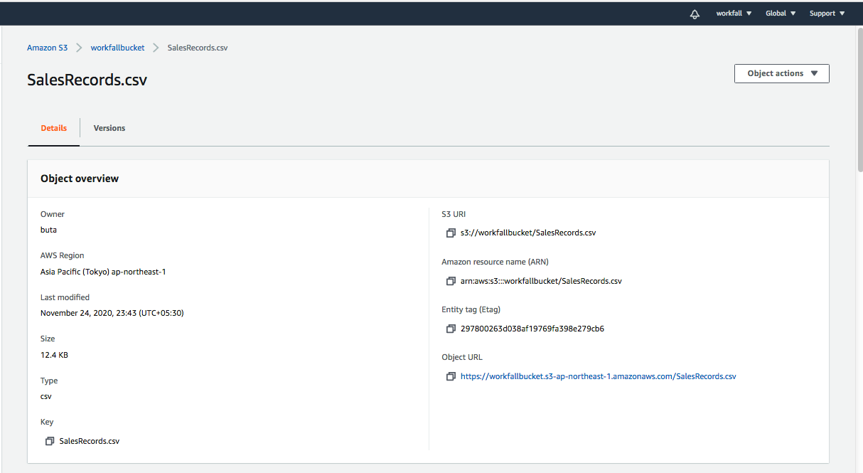The height and width of the screenshot is (473, 863).
Task: Copy the Object URL with its copy icon
Action: point(451,376)
